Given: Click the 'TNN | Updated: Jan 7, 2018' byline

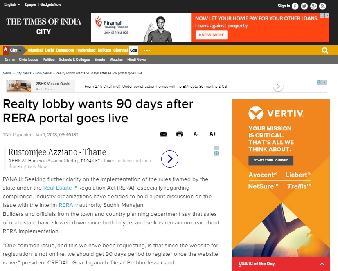Looking at the screenshot, I should point(41,135).
